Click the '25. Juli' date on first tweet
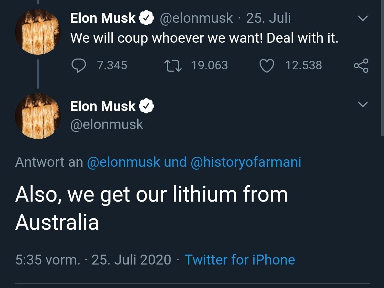384x288 pixels. pyautogui.click(x=268, y=18)
